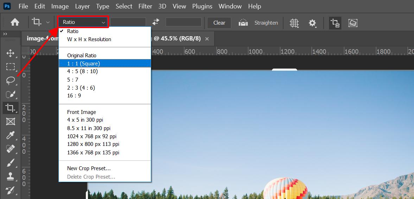Click New Crop Preset... entry
This screenshot has height=199, width=414.
click(x=105, y=168)
